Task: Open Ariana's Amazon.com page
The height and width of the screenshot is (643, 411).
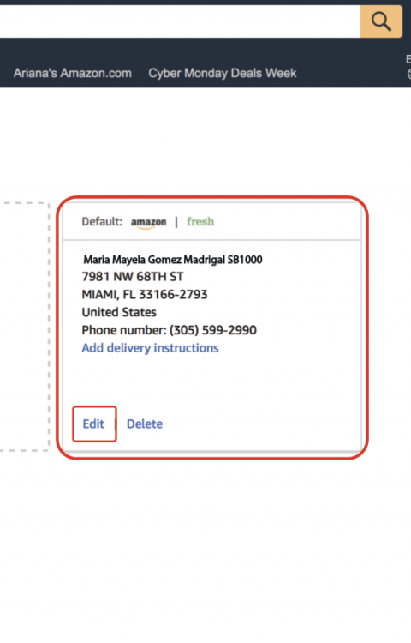Action: click(x=73, y=73)
